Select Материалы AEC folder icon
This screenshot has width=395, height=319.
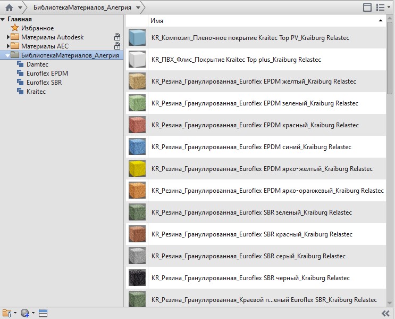(15, 46)
